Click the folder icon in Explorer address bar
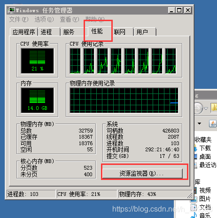 [214, 108]
